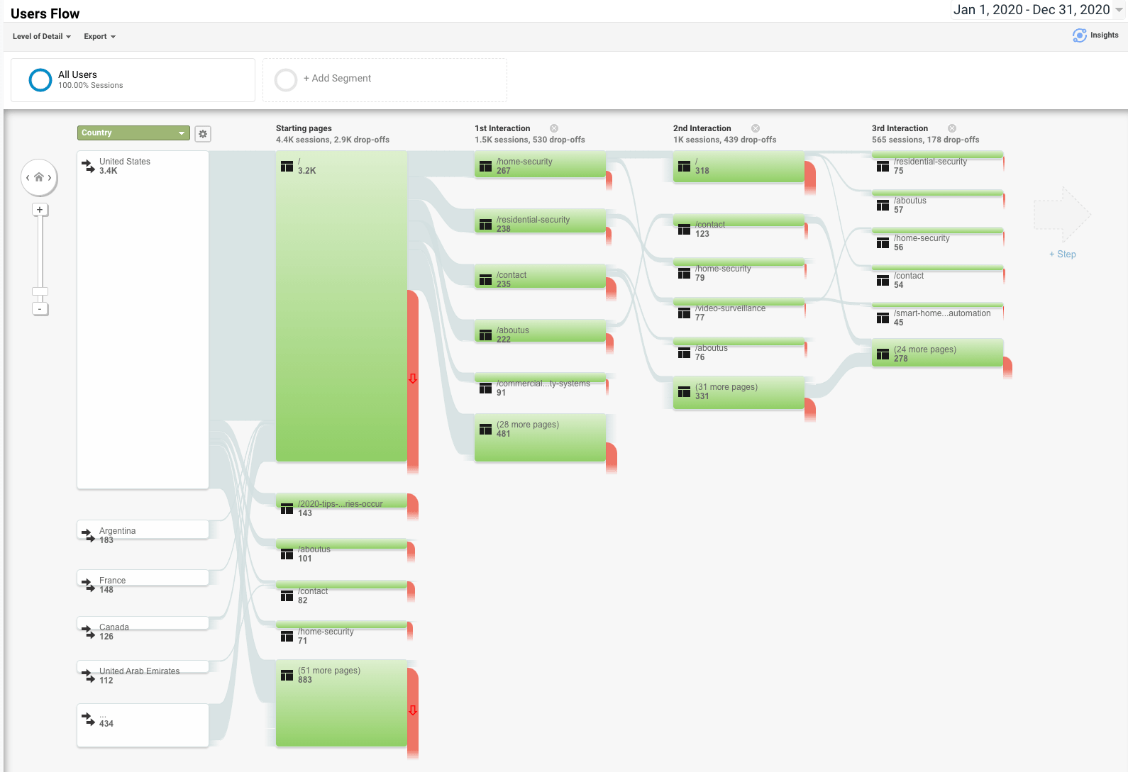Expand the Level of Detail menu
Screen dimensions: 1128x772
point(42,37)
